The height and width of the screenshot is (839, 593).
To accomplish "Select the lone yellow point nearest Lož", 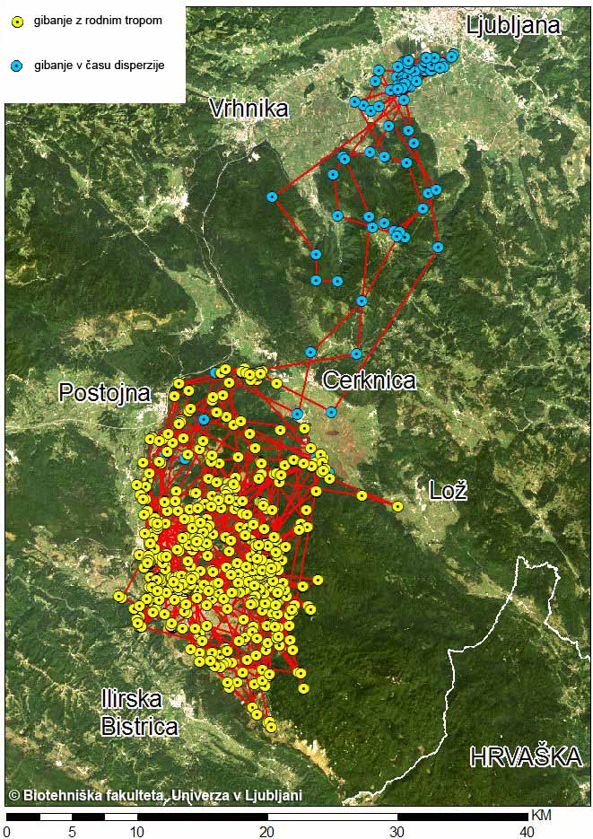I will tap(397, 506).
